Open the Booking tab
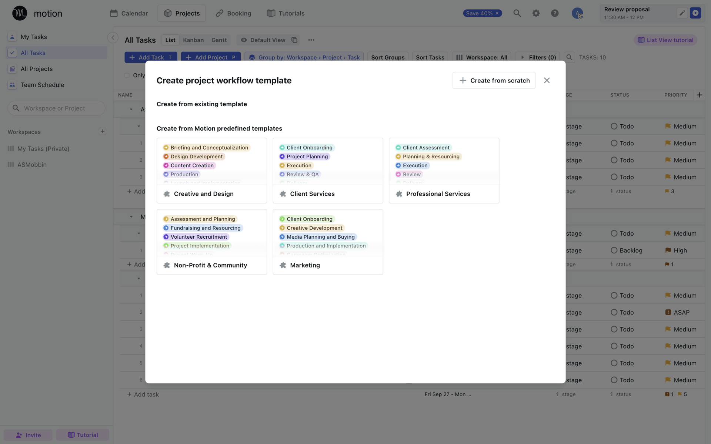This screenshot has width=711, height=444. point(234,13)
